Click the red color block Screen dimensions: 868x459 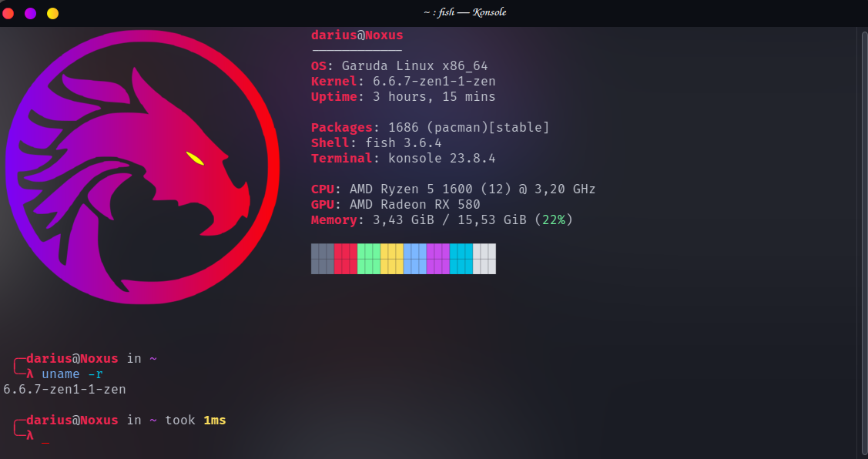(x=346, y=259)
